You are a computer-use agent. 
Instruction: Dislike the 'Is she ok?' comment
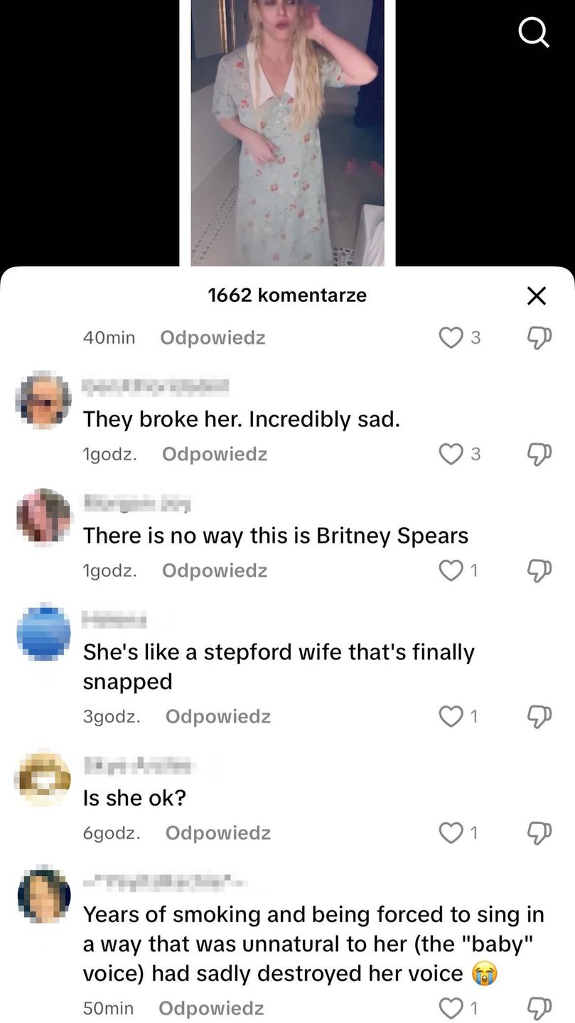[x=539, y=833]
